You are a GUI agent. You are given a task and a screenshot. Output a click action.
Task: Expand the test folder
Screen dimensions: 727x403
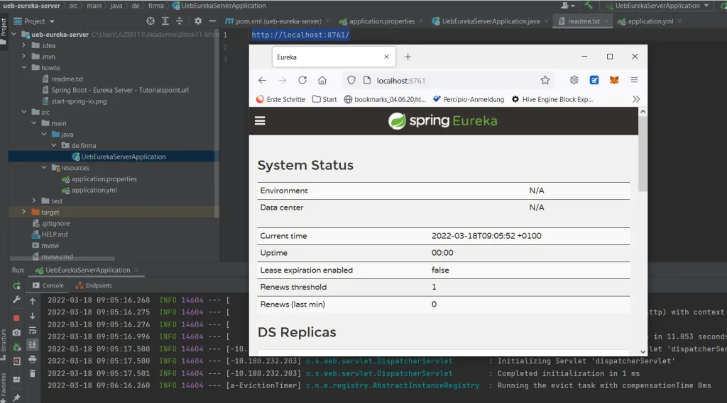(x=34, y=201)
